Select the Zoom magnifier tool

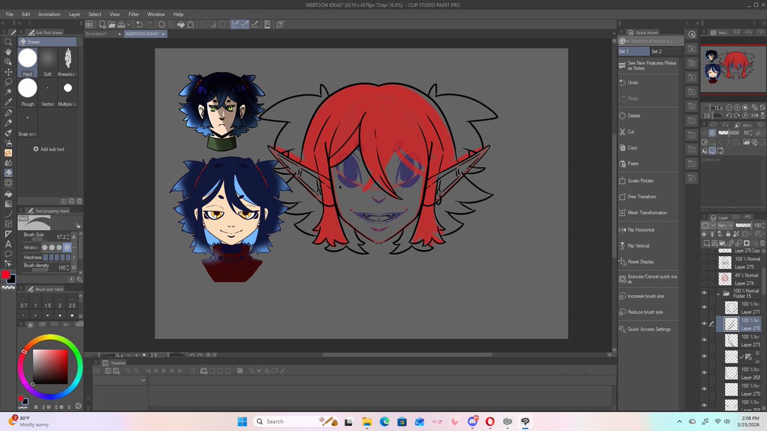tap(8, 42)
